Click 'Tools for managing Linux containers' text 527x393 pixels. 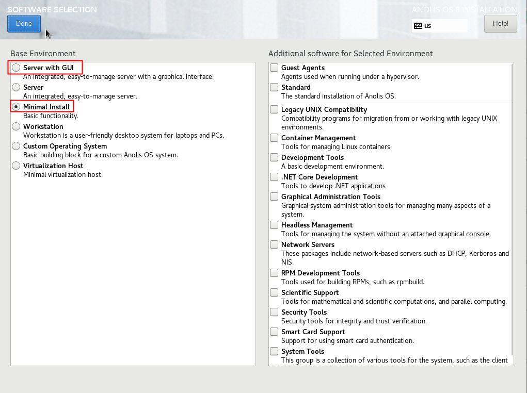pos(336,147)
